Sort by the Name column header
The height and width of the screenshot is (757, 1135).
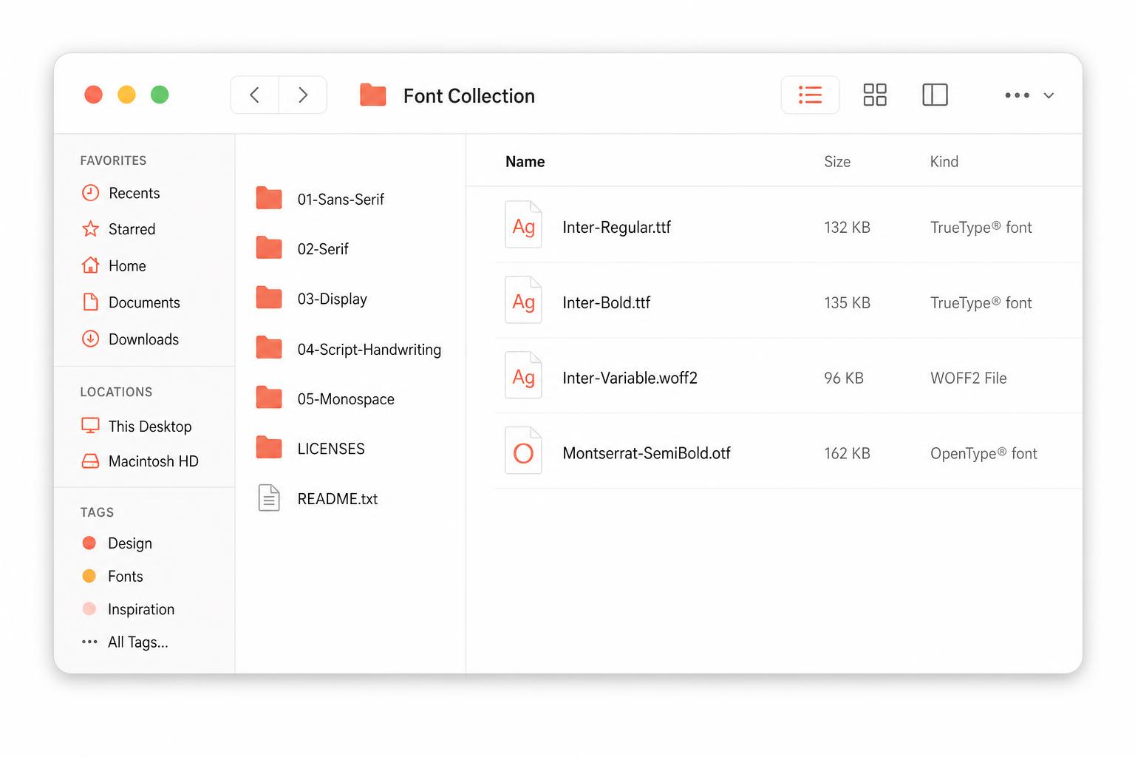525,162
